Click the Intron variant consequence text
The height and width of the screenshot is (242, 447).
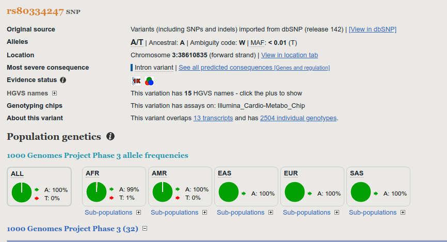[154, 68]
